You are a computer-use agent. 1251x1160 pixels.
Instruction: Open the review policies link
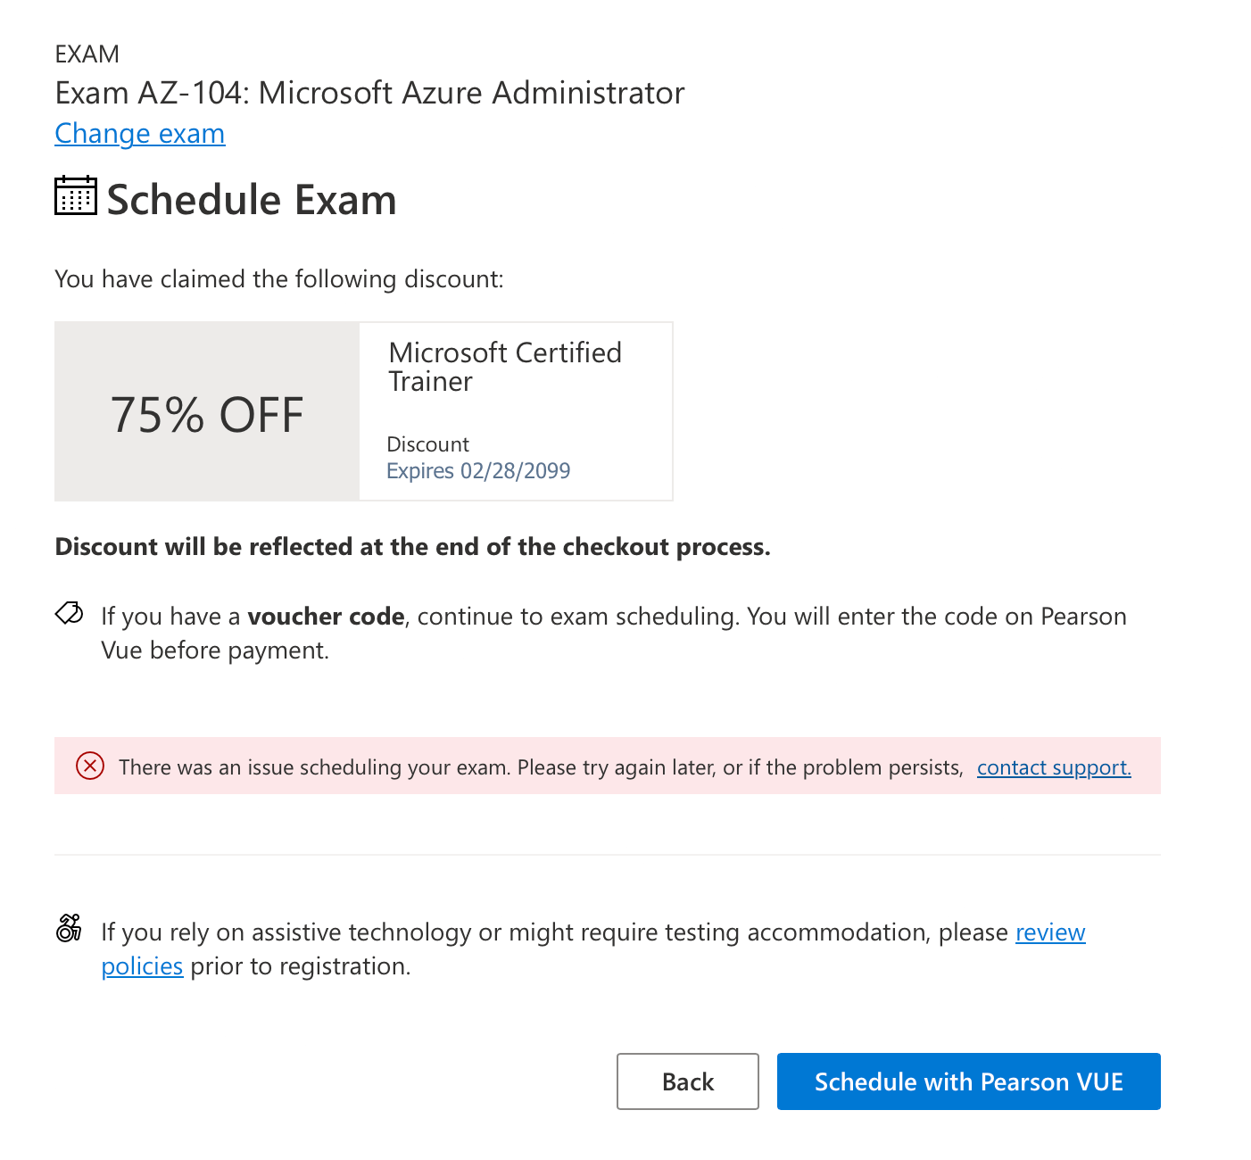point(1050,932)
